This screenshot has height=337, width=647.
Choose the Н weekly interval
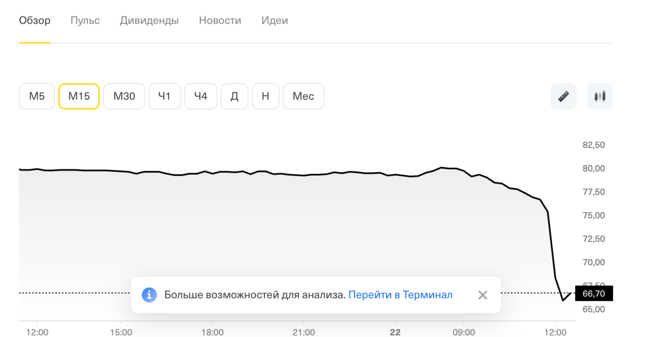pyautogui.click(x=265, y=96)
